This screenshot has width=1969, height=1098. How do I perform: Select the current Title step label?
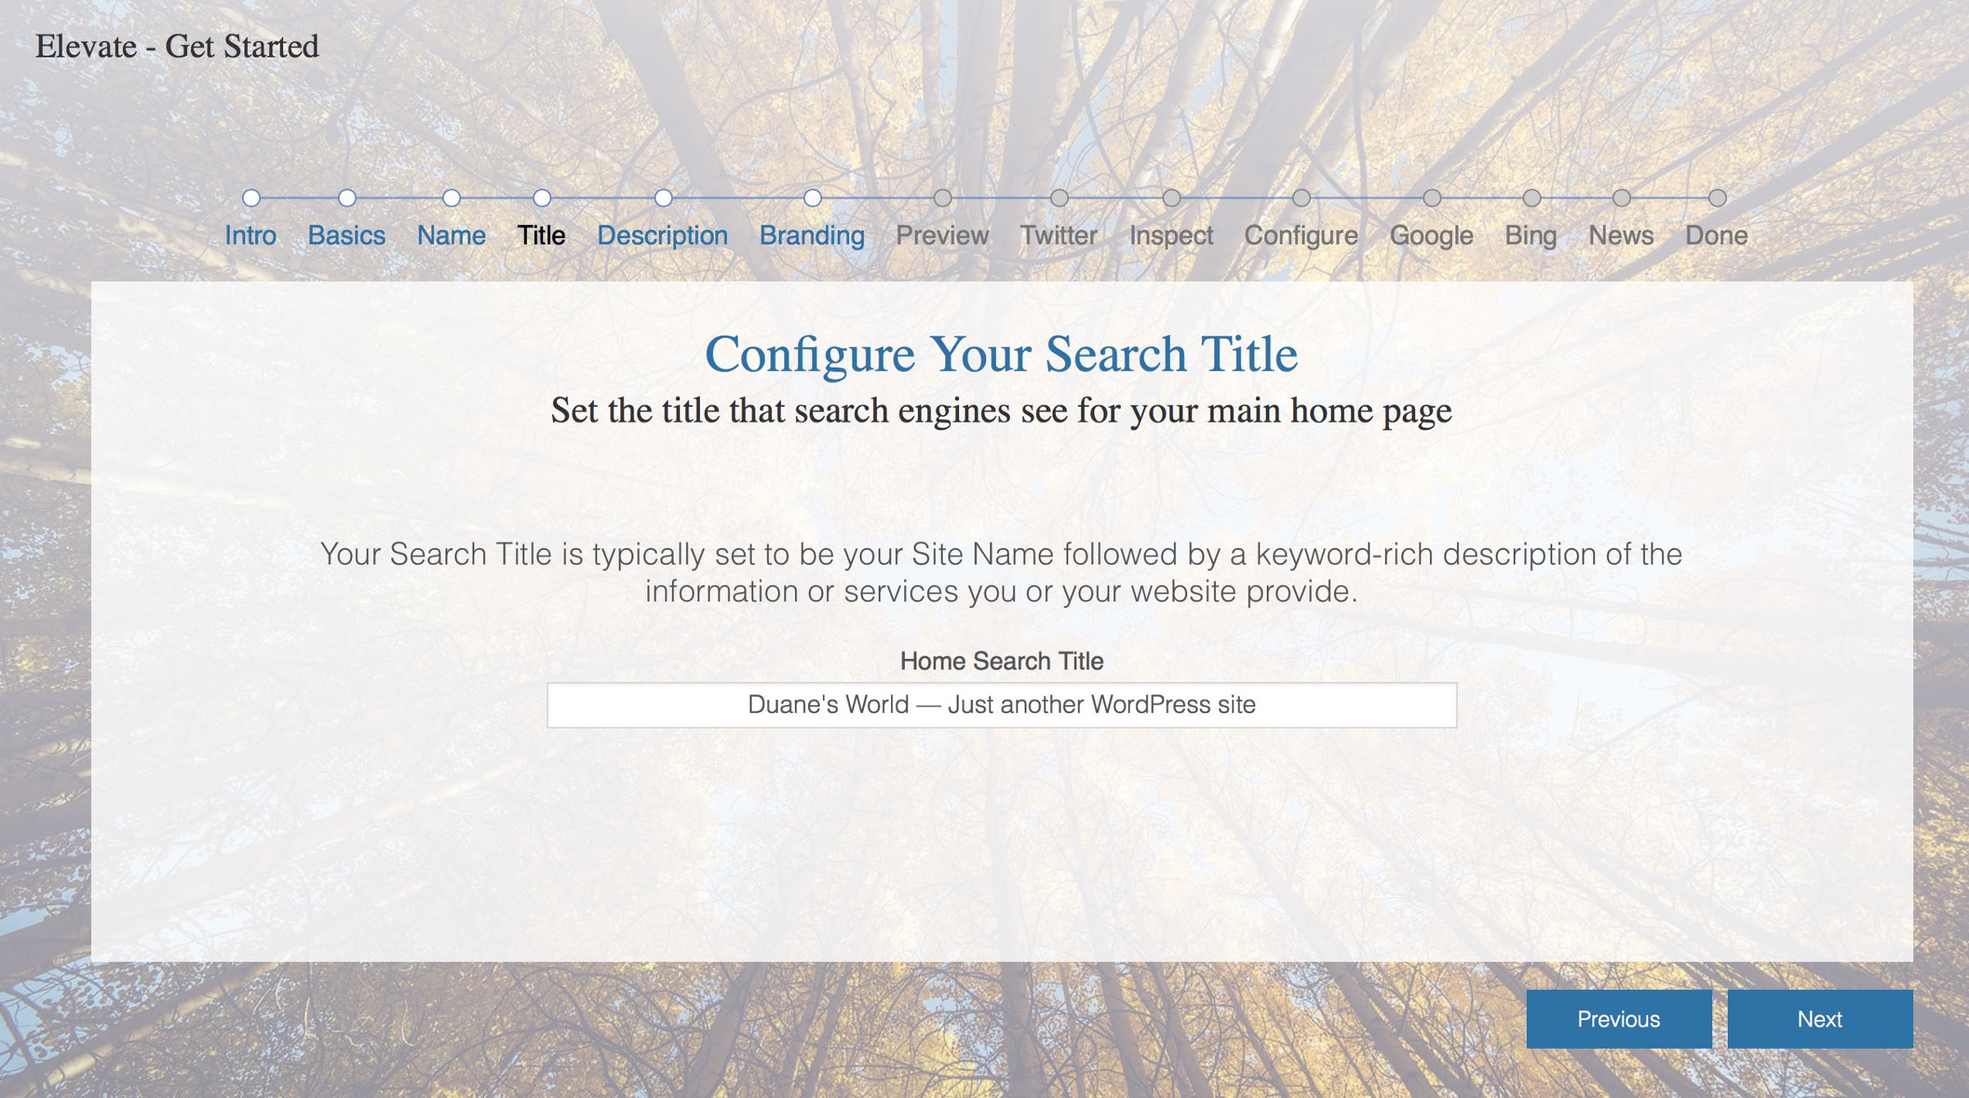(x=541, y=236)
